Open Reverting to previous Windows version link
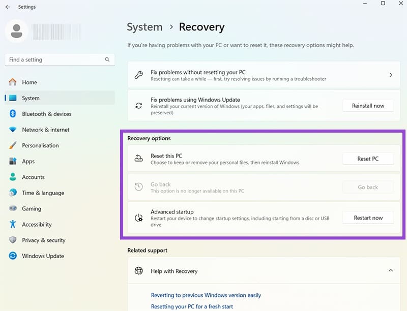This screenshot has height=311, width=407. [206, 295]
